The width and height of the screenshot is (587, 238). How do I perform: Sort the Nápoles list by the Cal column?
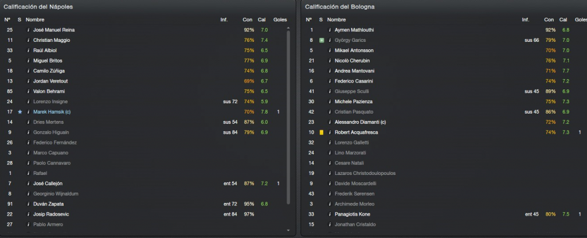click(261, 19)
